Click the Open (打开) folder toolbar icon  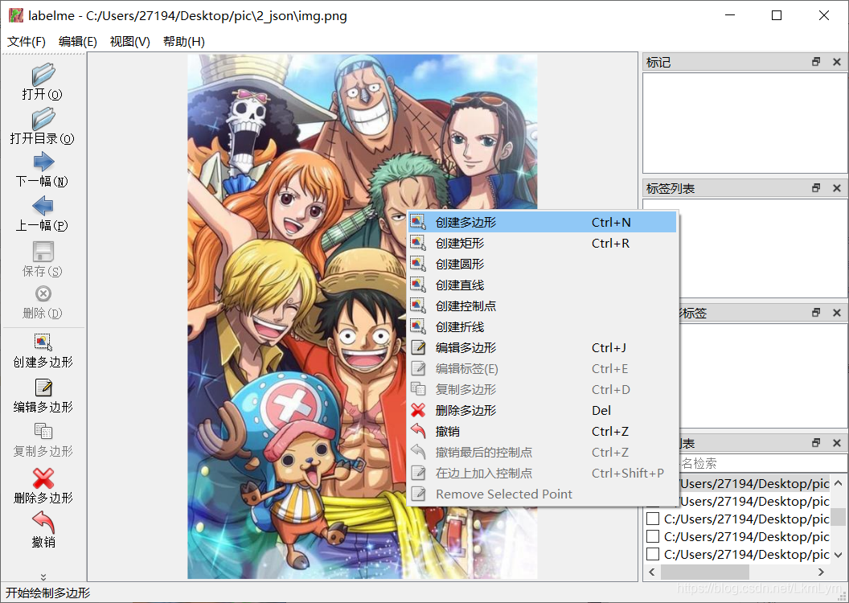pos(43,74)
